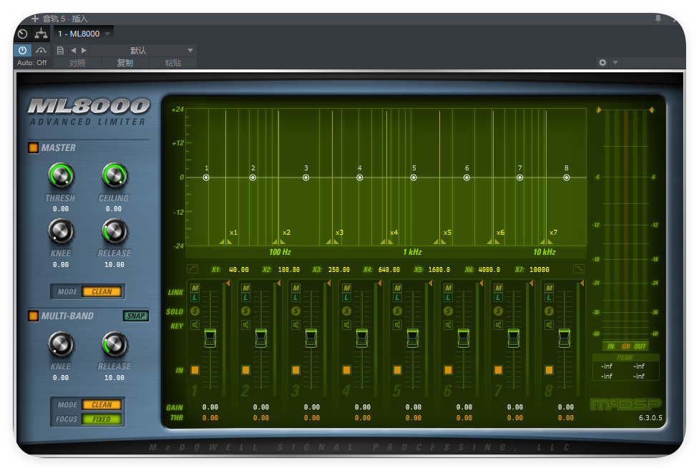The image size is (699, 471).
Task: Switch the MASTER mode CLEAN selector
Action: coord(102,292)
